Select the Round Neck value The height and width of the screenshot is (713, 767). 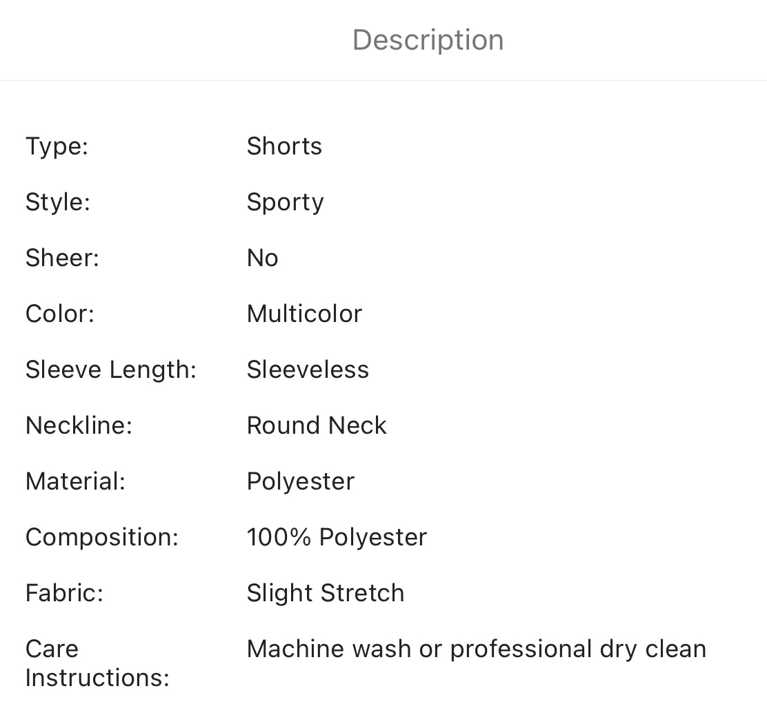(x=317, y=425)
